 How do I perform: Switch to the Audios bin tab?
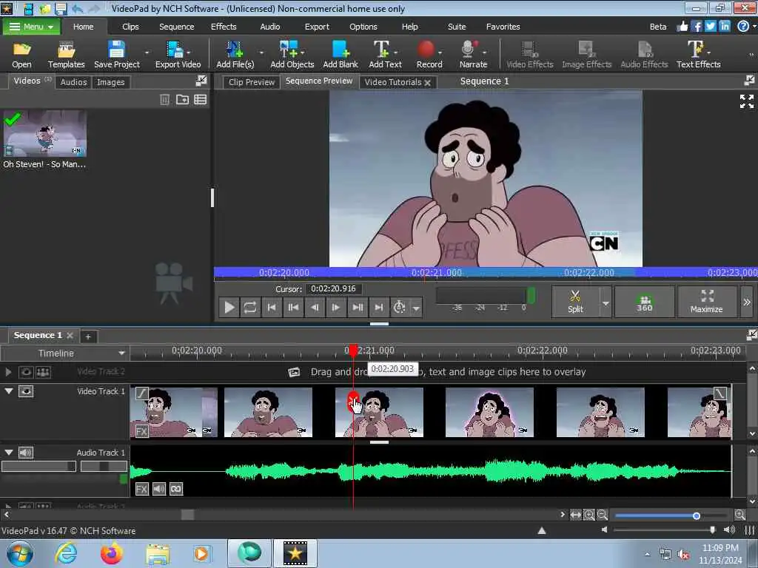coord(73,82)
